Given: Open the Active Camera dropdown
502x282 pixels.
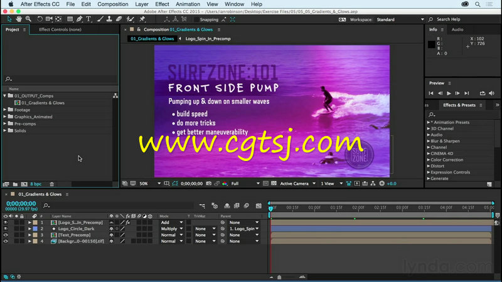Looking at the screenshot, I should coord(297,184).
